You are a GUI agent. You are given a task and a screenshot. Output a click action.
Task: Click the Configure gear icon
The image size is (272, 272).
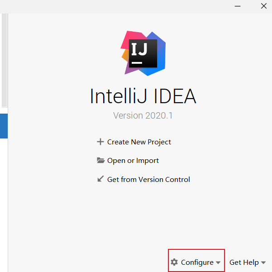tap(174, 262)
